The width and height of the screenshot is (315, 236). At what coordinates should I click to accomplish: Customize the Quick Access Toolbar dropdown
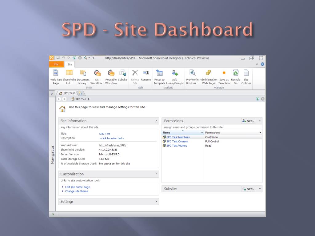click(x=93, y=58)
